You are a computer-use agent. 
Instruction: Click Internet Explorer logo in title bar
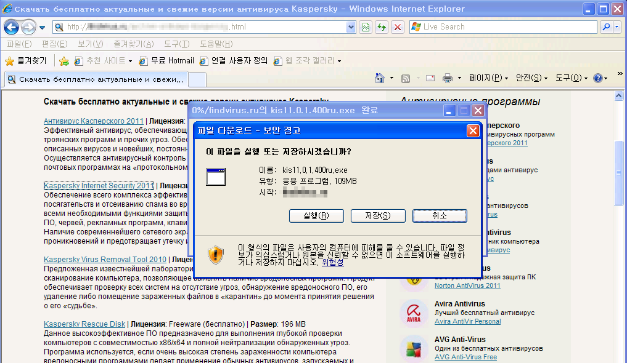tap(7, 9)
